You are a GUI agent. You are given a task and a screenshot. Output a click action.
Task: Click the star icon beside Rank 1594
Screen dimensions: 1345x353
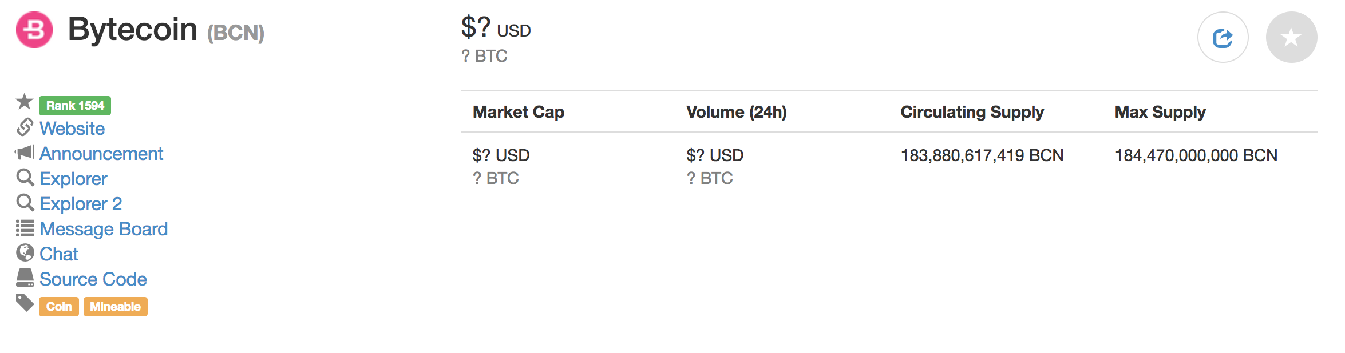pos(24,102)
